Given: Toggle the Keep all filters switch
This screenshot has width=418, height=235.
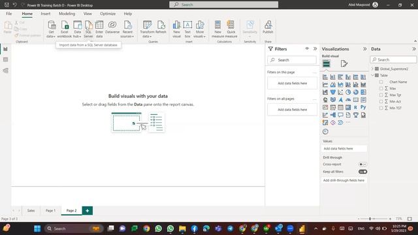Looking at the screenshot, I should [362, 172].
